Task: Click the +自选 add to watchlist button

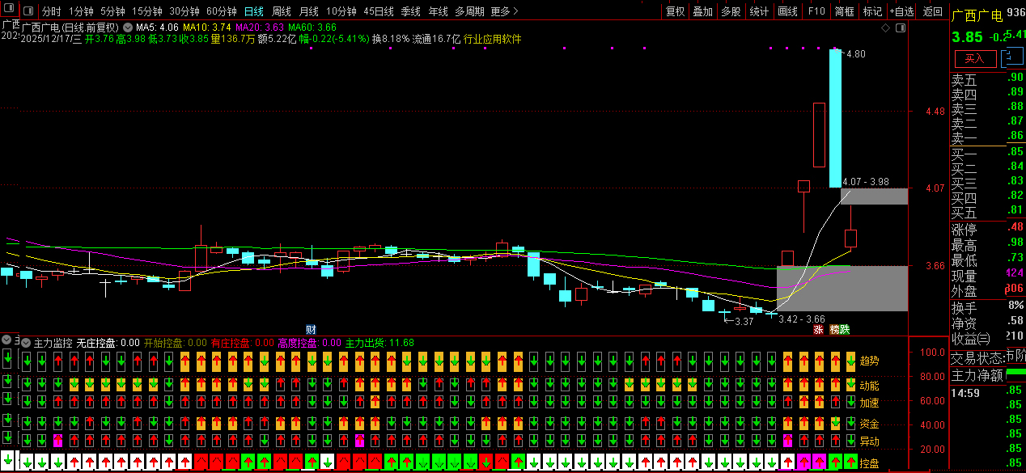Action: [901, 12]
